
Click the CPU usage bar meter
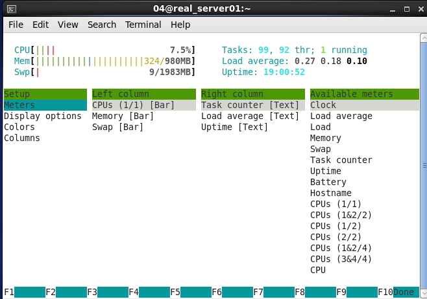(105, 50)
